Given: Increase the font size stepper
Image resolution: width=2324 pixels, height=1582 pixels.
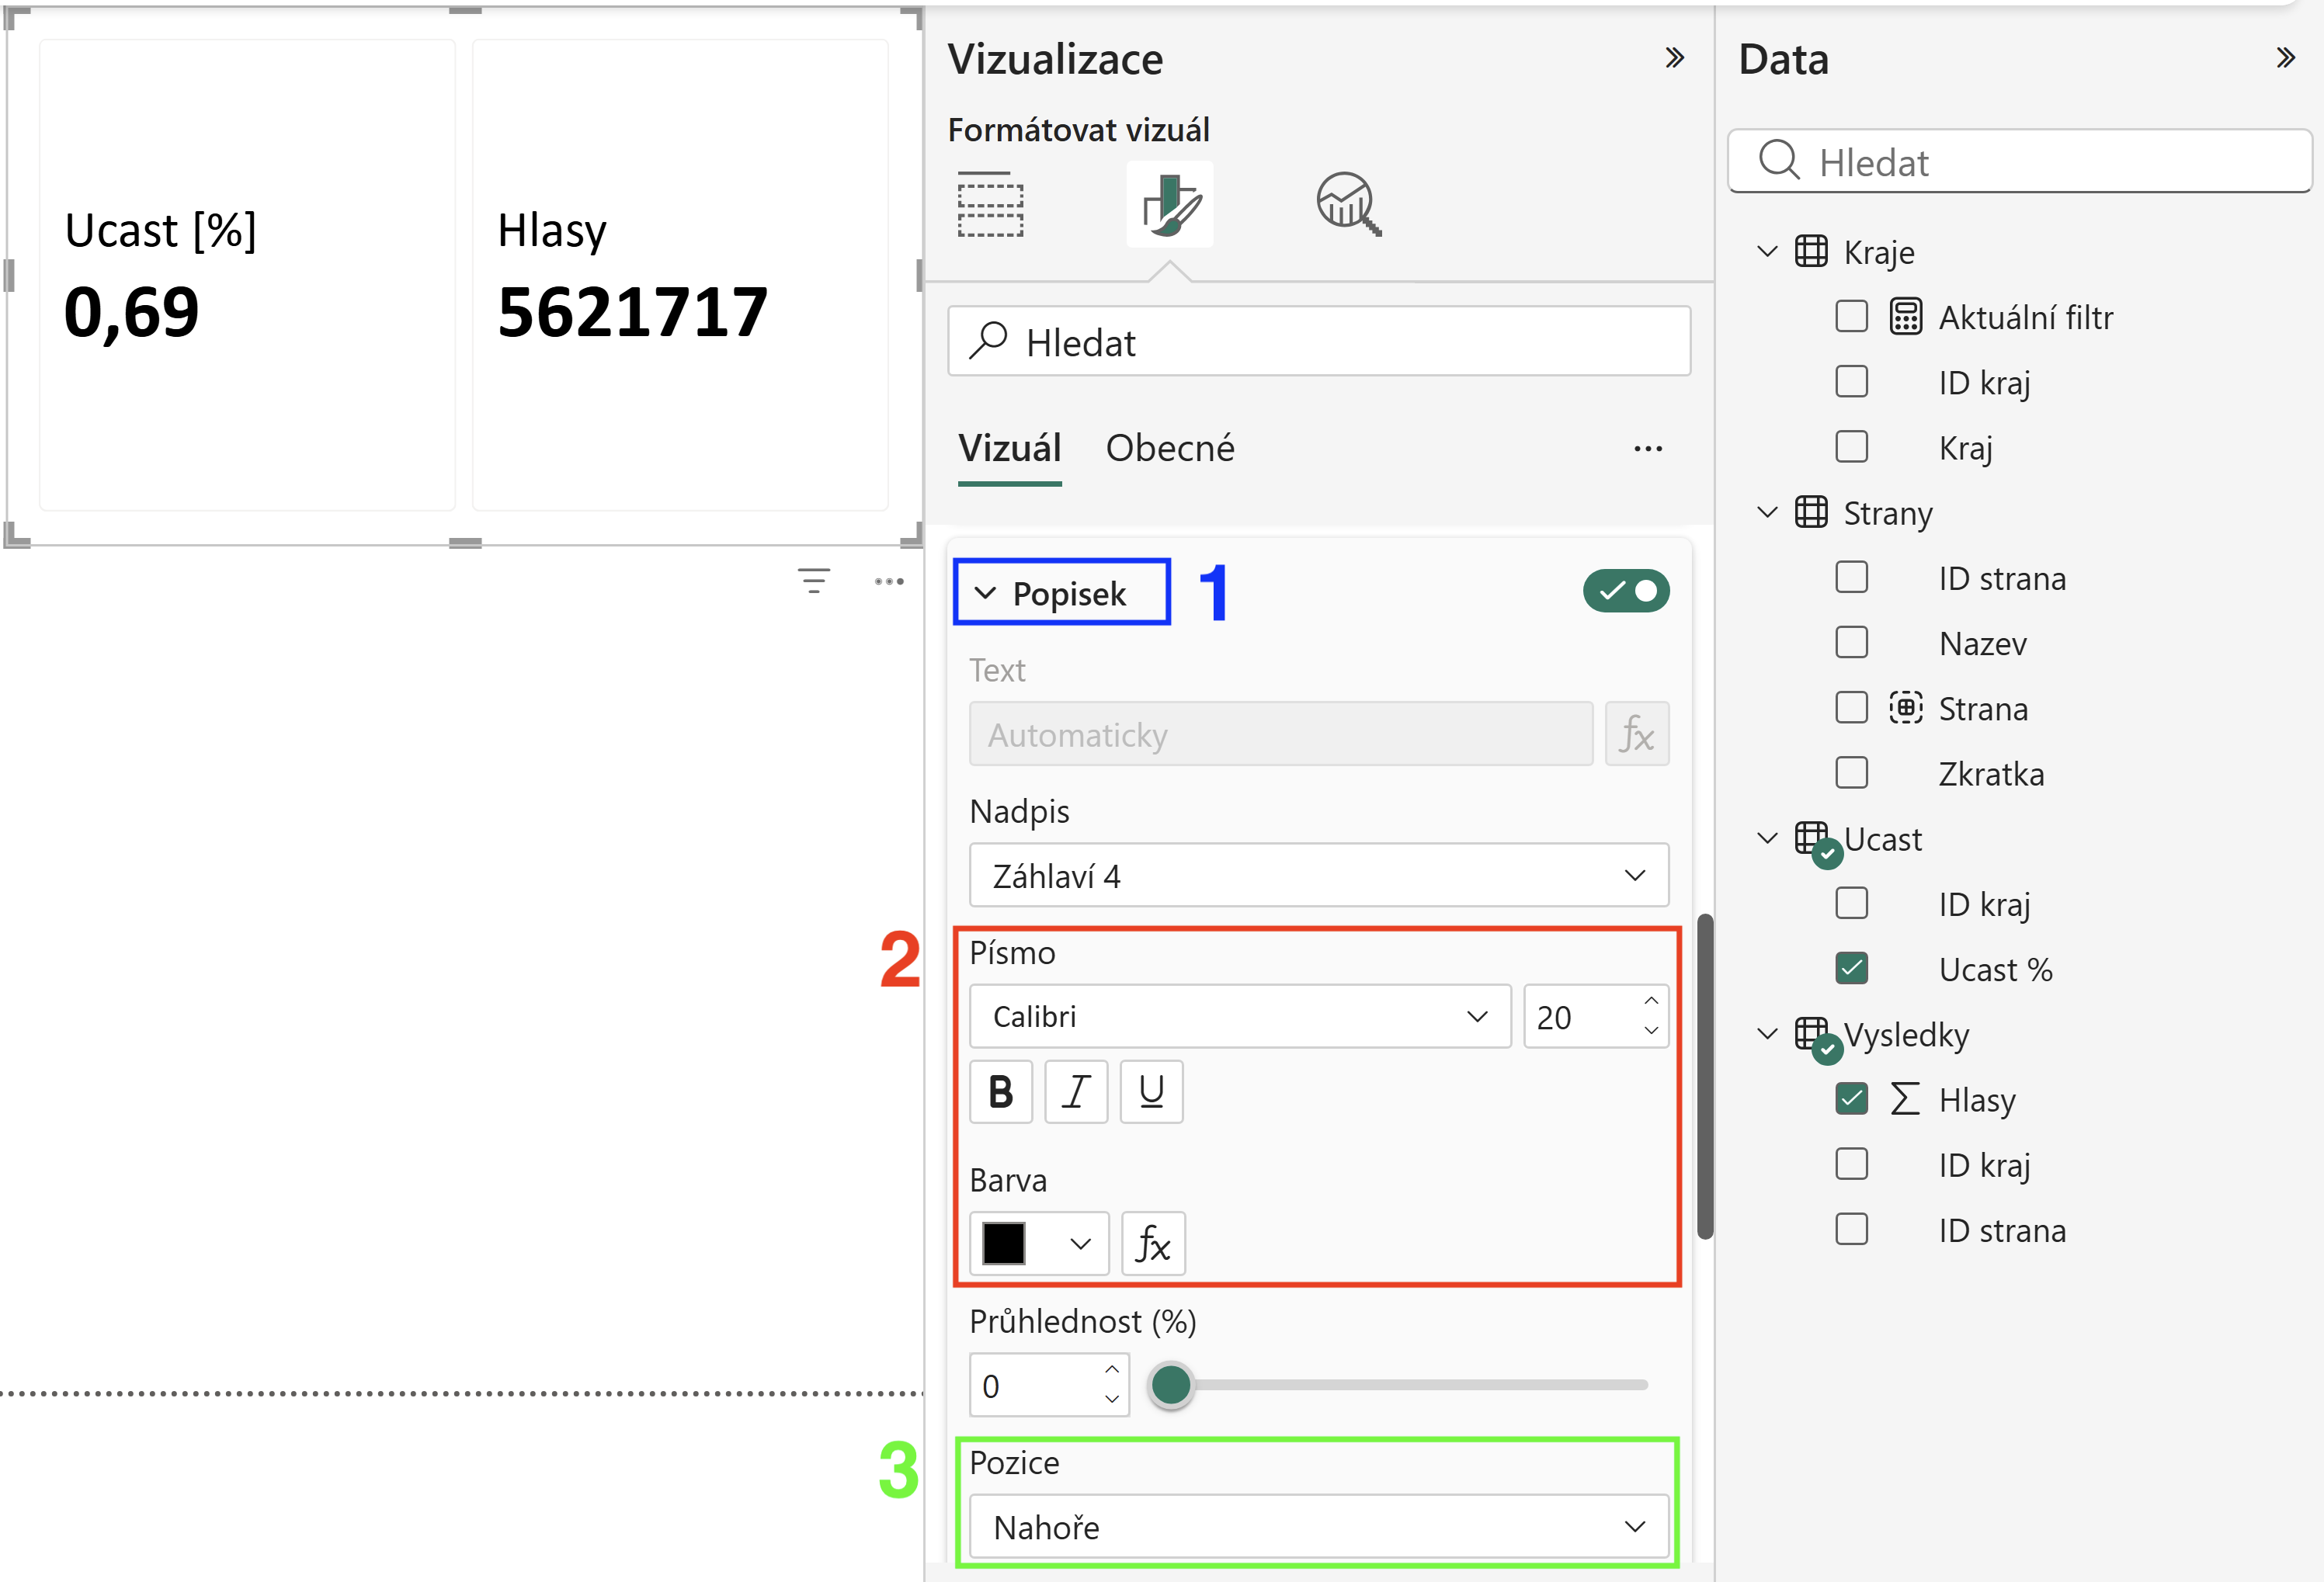Looking at the screenshot, I should tap(1651, 1001).
